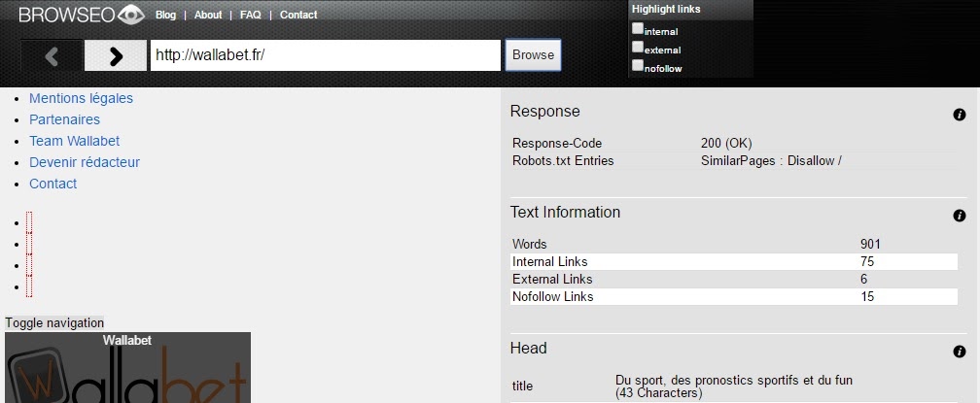Open the Blog menu item
The width and height of the screenshot is (980, 403).
(x=165, y=16)
